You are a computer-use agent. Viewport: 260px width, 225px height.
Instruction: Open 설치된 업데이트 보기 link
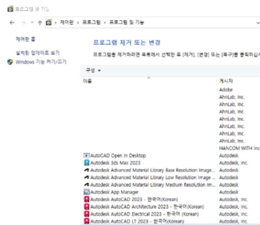(38, 53)
